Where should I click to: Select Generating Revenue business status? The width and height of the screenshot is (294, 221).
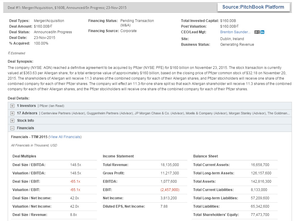237,45
